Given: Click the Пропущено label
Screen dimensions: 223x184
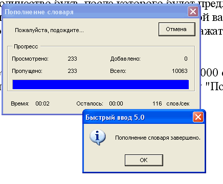Looking at the screenshot, I should click(x=27, y=71).
